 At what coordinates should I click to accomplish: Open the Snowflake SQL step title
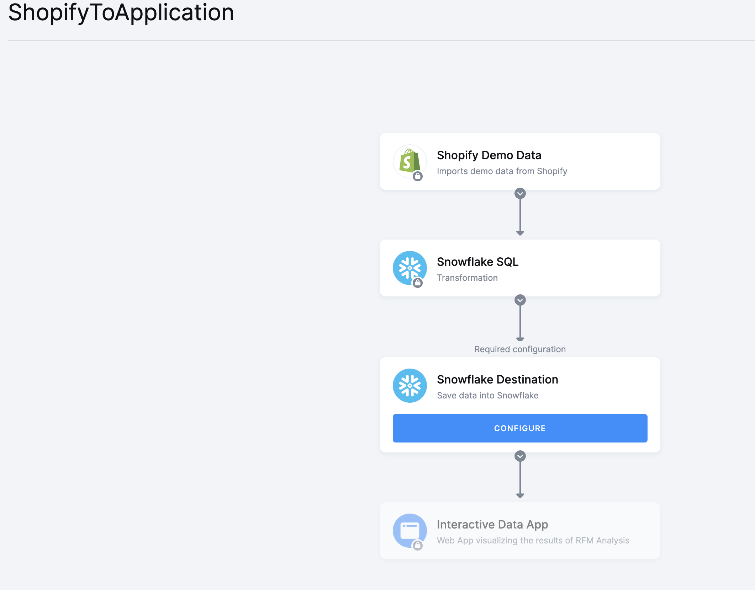pyautogui.click(x=477, y=262)
